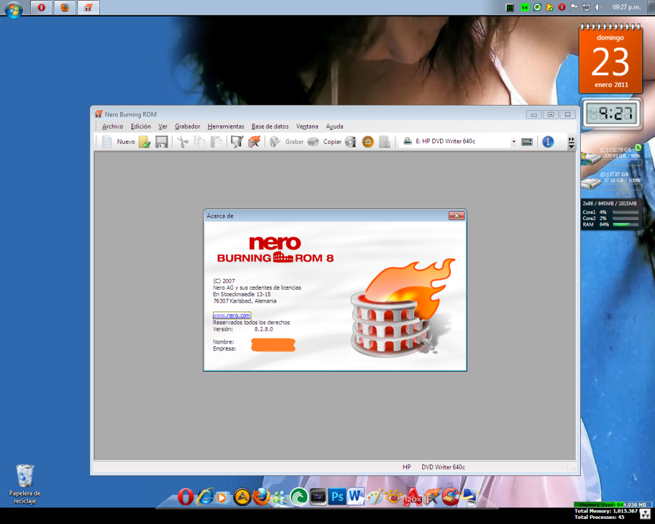
Task: Open the Ayuda menu
Action: [335, 126]
